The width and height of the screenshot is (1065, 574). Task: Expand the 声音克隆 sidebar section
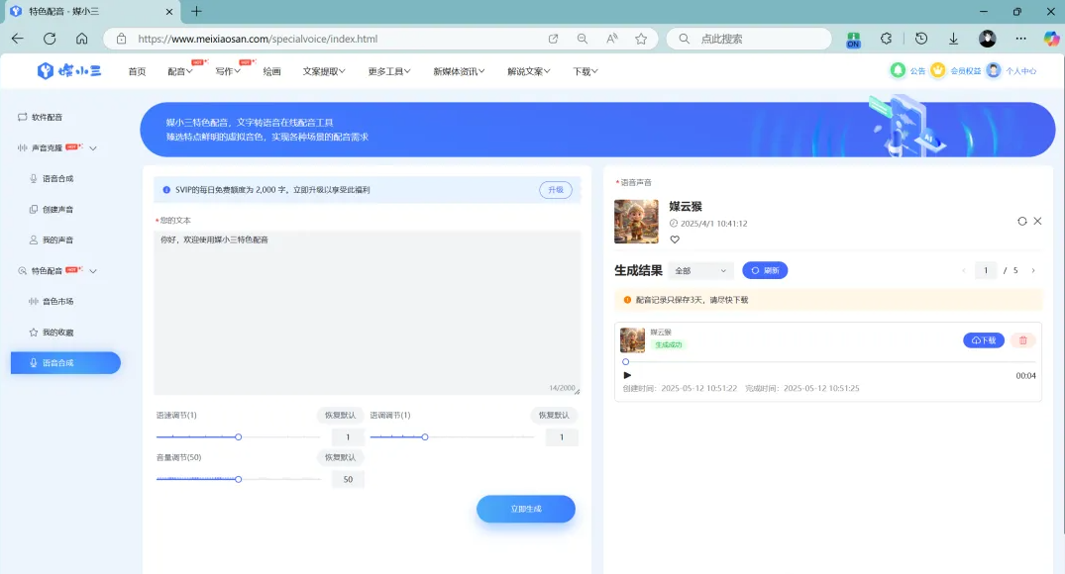pyautogui.click(x=93, y=147)
